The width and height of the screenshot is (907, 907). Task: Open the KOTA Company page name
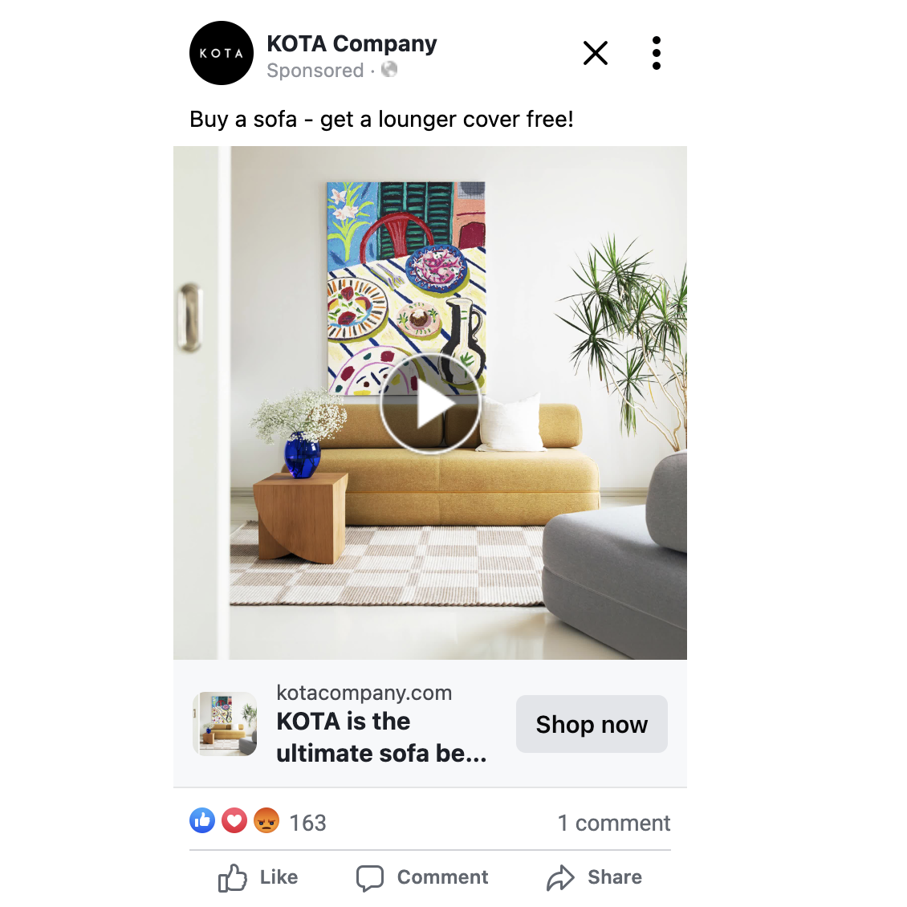coord(352,43)
